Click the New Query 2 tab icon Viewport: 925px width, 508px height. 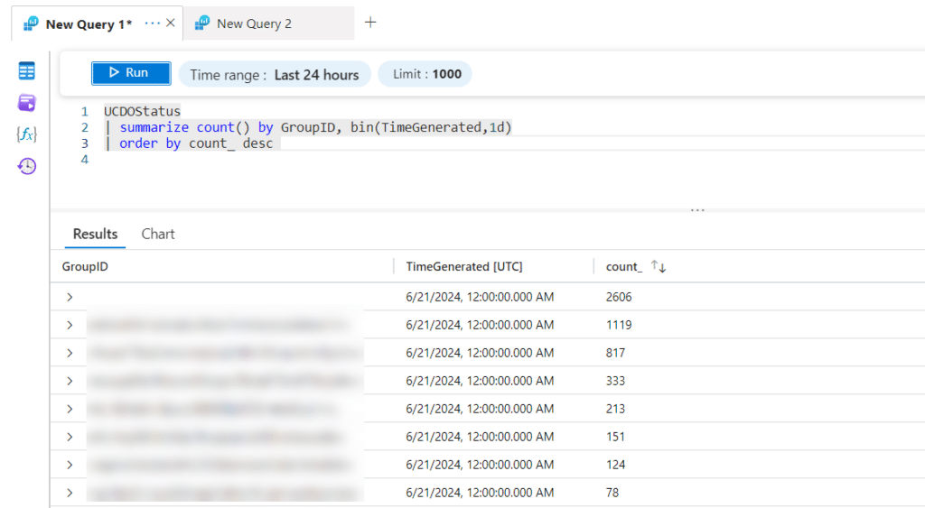202,23
